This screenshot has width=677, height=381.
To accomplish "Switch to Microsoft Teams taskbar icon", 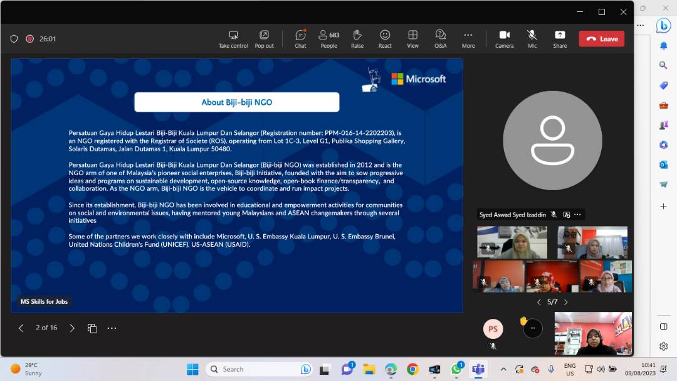I will (478, 369).
